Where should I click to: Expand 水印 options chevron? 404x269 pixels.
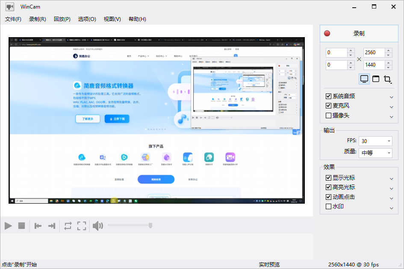point(391,208)
